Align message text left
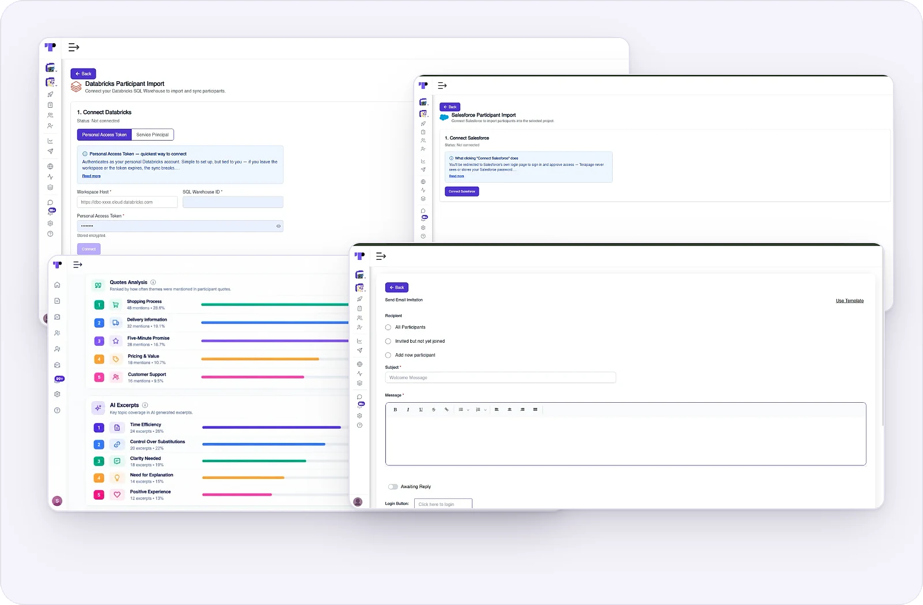This screenshot has height=605, width=923. click(497, 410)
